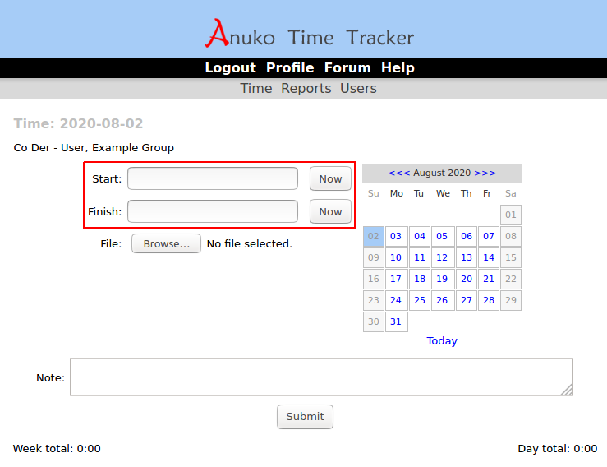
Task: Pick August 31 on the calendar
Action: [x=396, y=321]
